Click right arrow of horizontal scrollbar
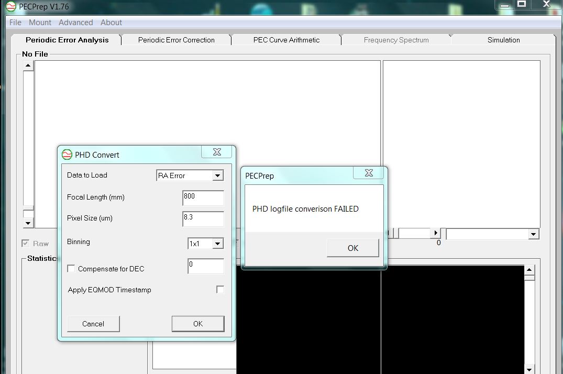Screen dimensions: 563x374 click(x=436, y=233)
